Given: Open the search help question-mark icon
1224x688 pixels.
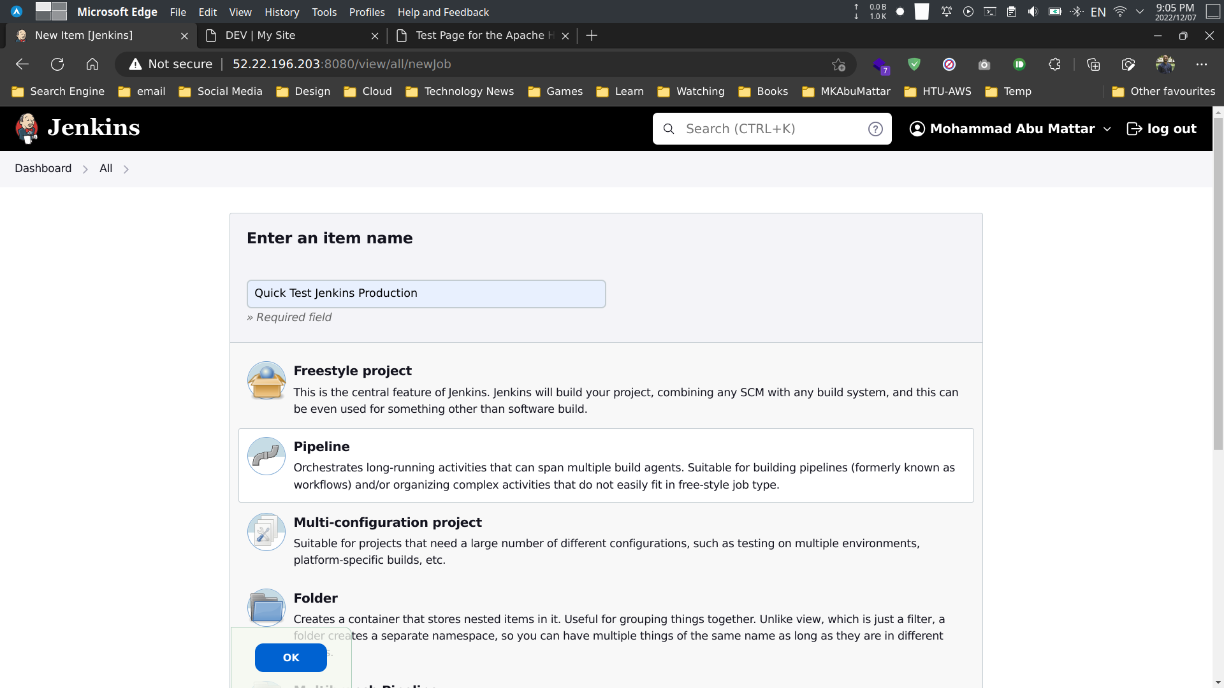Looking at the screenshot, I should coord(875,129).
